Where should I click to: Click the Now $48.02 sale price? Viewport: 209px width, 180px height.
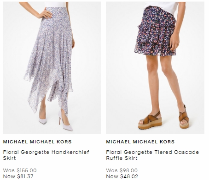tap(122, 176)
